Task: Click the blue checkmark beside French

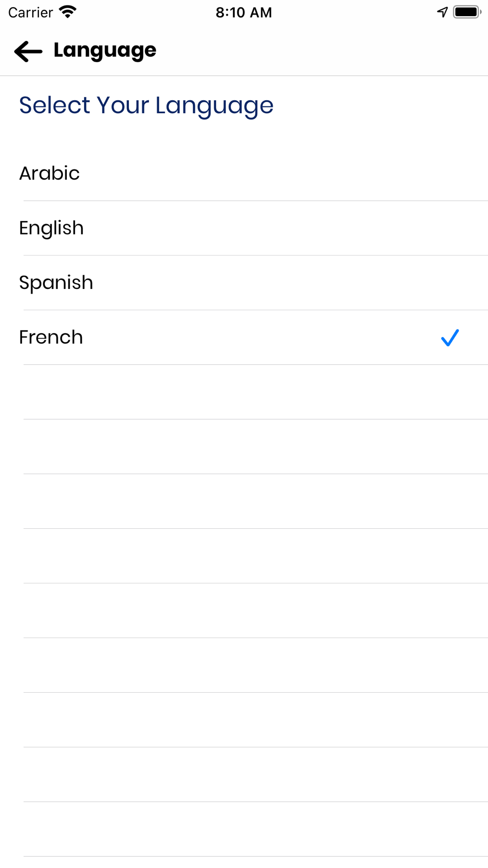Action: tap(450, 337)
